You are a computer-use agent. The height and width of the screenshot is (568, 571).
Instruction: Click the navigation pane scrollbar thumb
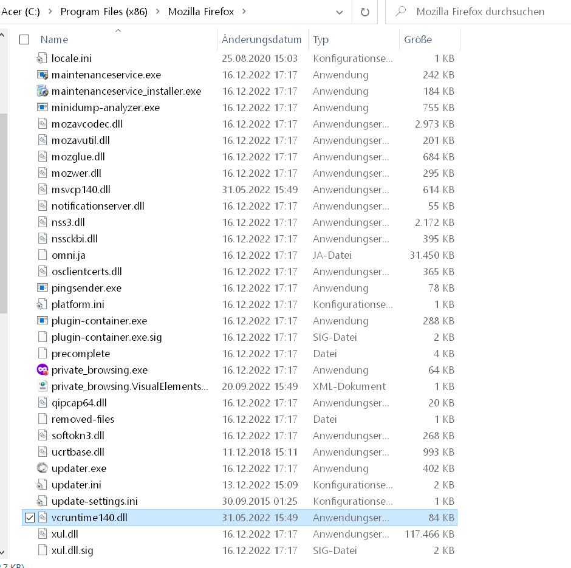3,213
